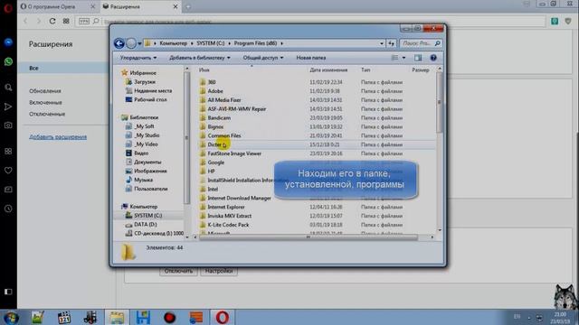Select SYSTEM (C:) drive in tree
The image size is (579, 325).
tap(147, 216)
